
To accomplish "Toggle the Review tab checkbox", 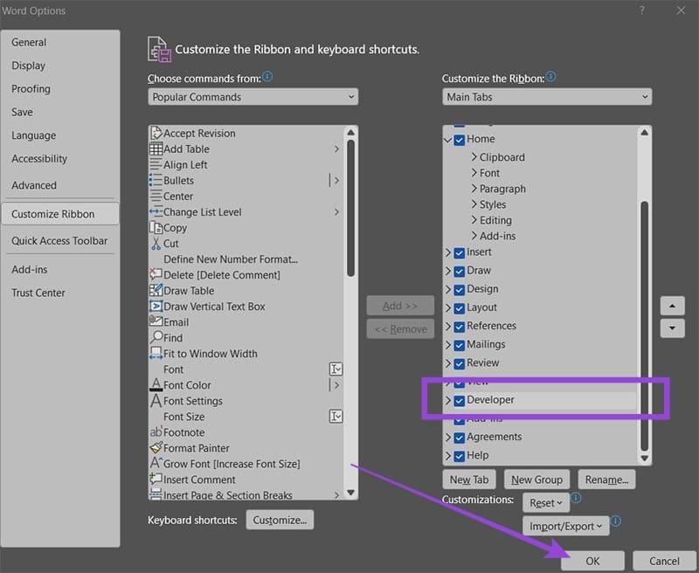I will [460, 364].
